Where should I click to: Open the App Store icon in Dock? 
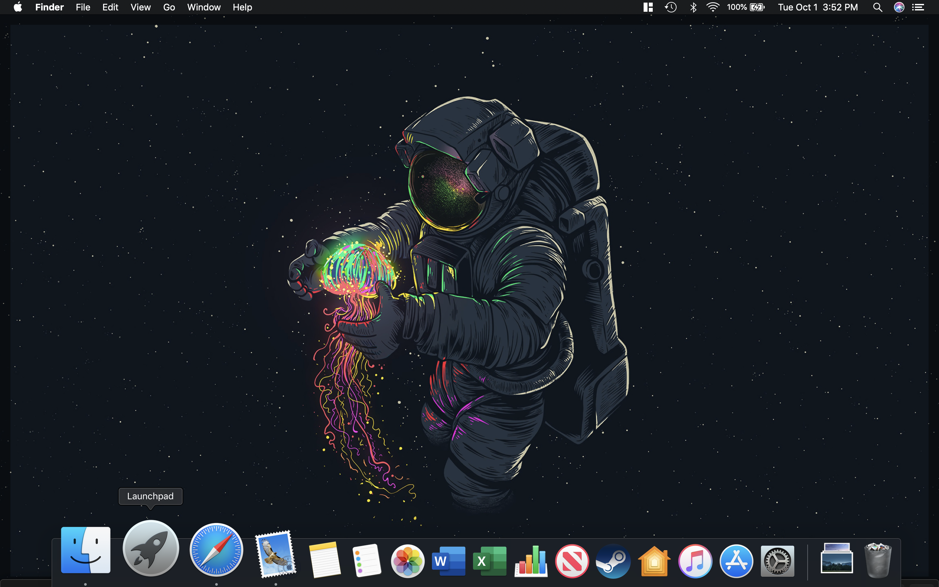tap(737, 561)
